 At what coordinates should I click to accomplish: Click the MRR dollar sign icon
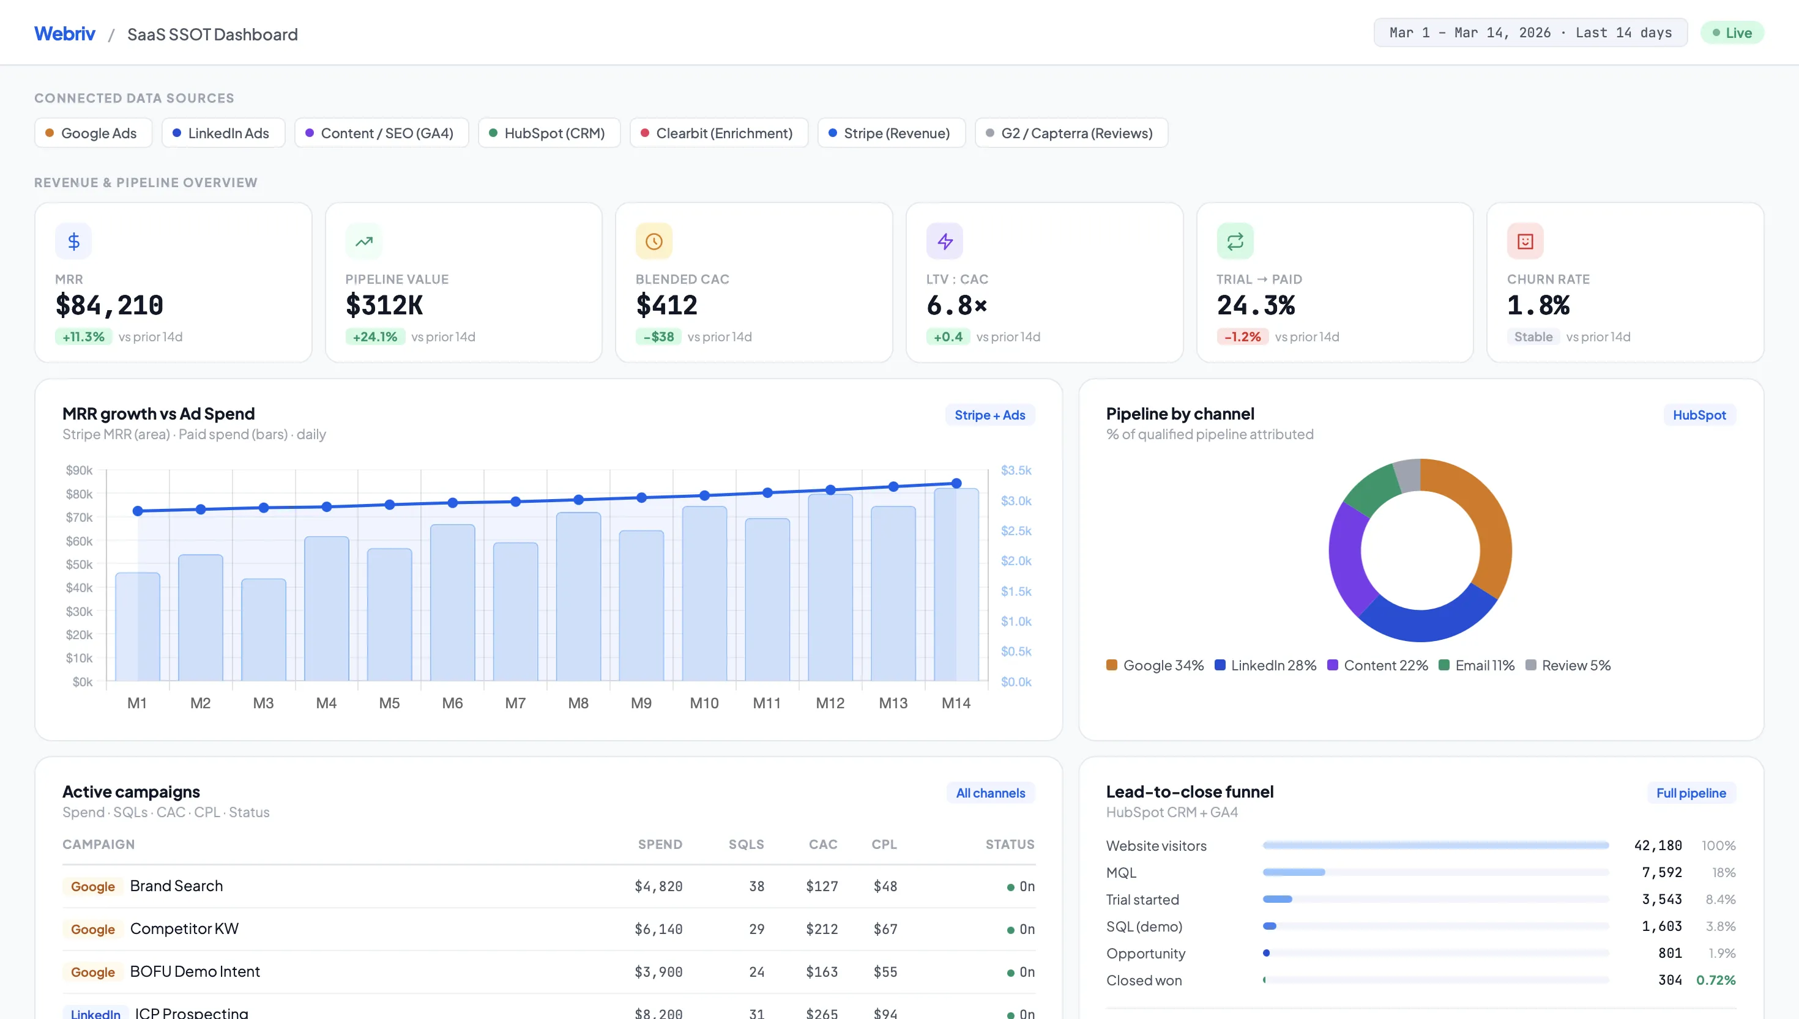pos(73,242)
